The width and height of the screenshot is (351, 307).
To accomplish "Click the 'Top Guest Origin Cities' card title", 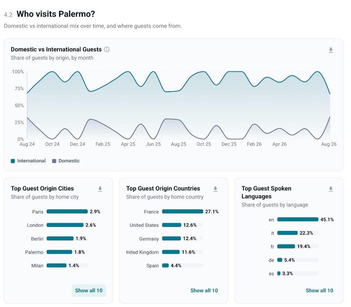I will tap(42, 188).
